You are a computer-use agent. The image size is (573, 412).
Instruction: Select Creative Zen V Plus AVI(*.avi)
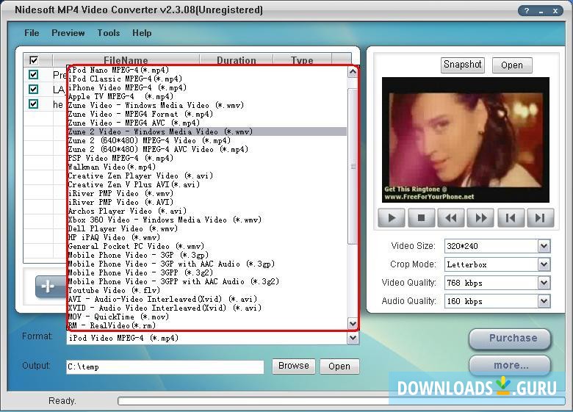(x=207, y=184)
